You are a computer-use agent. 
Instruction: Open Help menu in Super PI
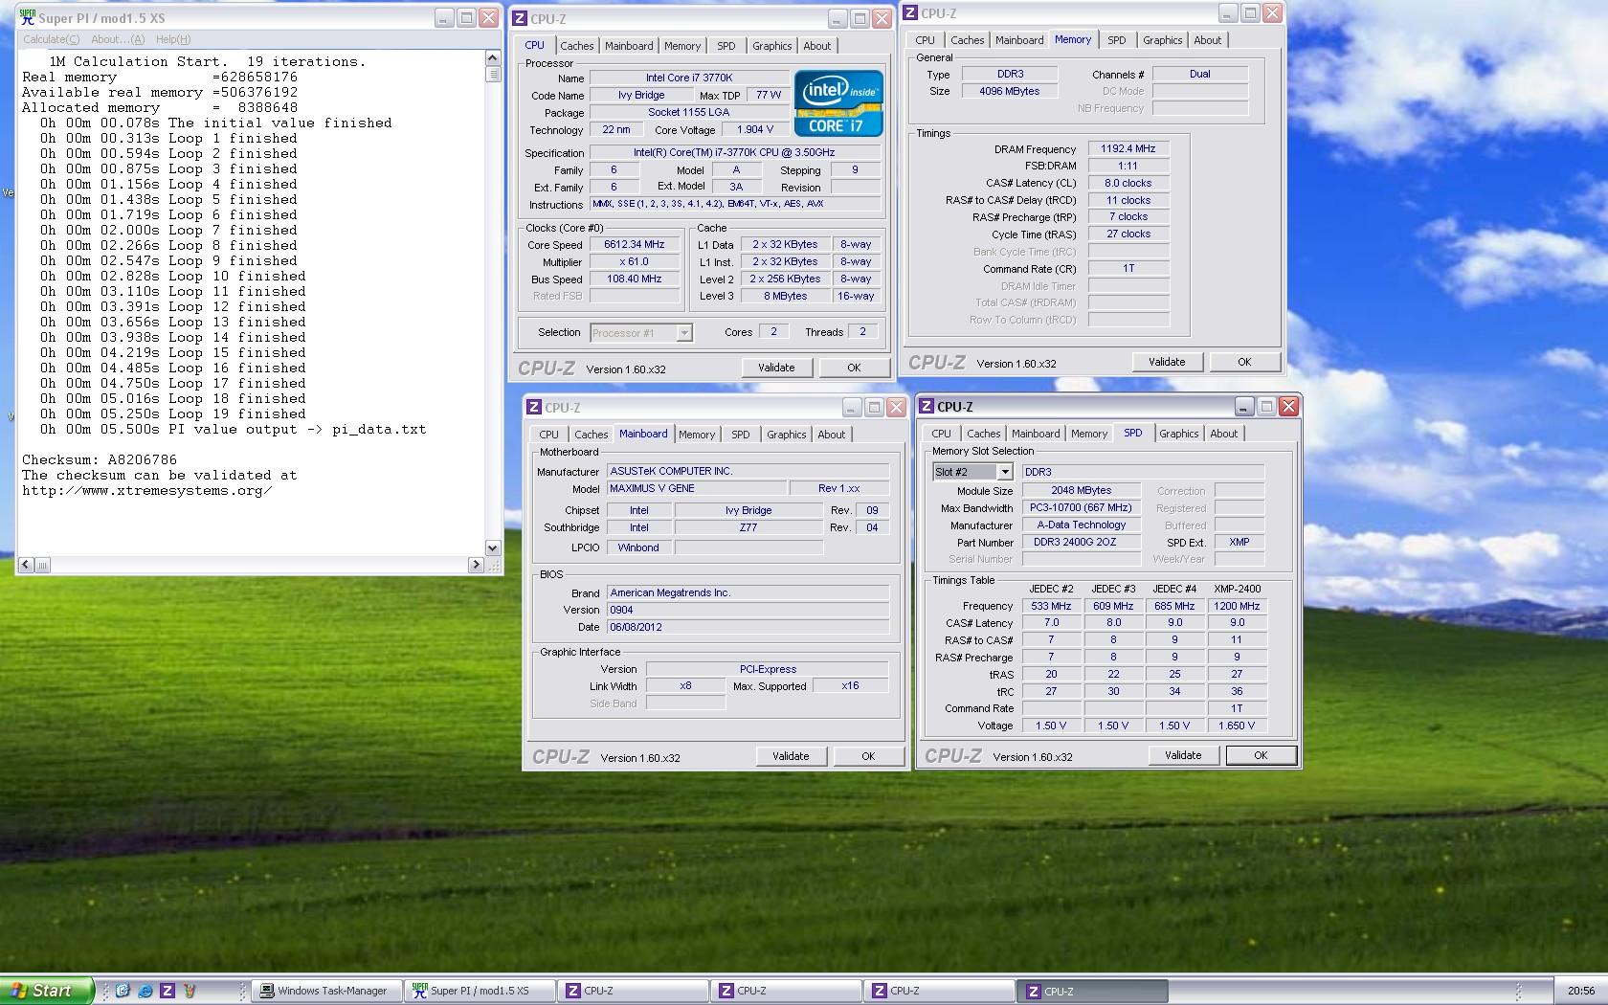coord(173,39)
